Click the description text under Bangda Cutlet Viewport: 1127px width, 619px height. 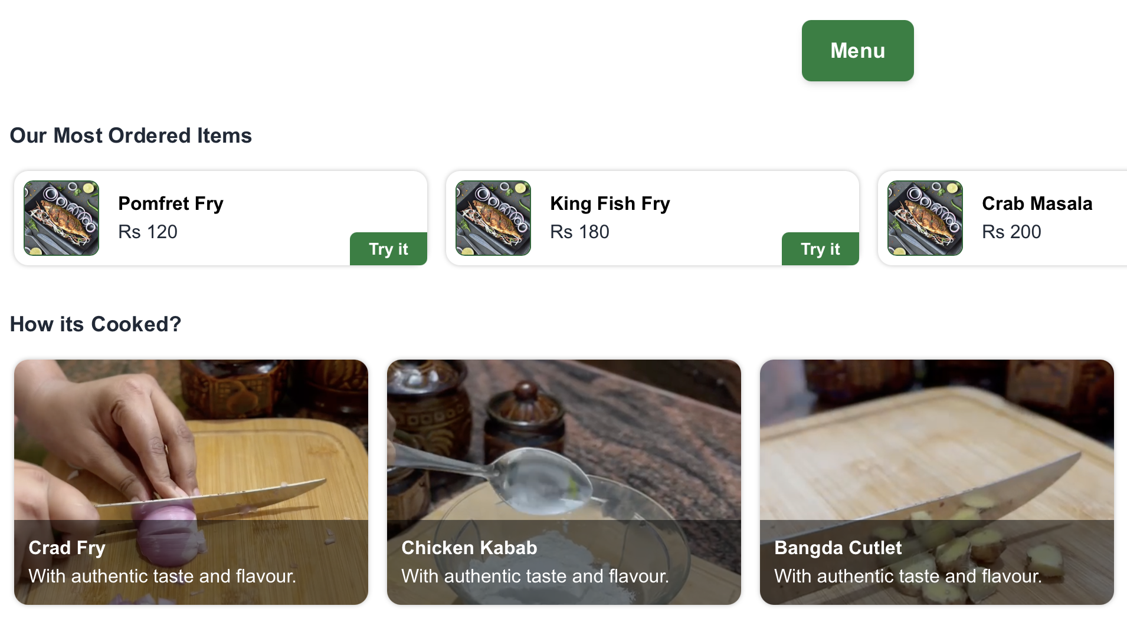908,576
